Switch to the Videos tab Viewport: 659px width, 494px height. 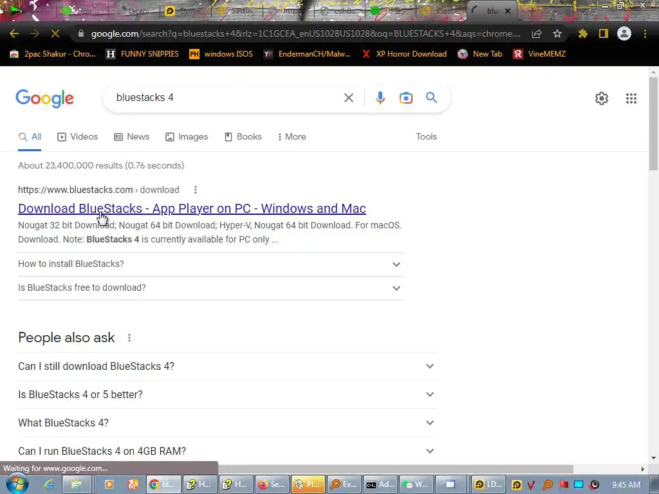78,137
